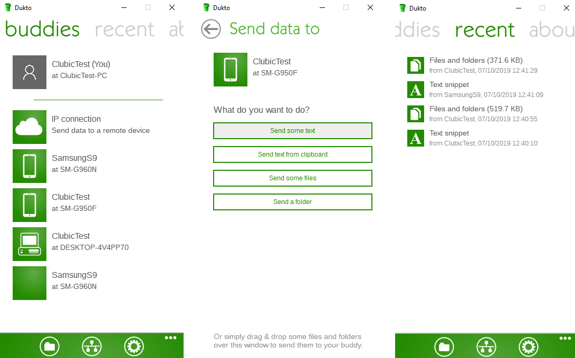
Task: Click 'at SM-G950F' text in the buddies list
Action: point(74,208)
